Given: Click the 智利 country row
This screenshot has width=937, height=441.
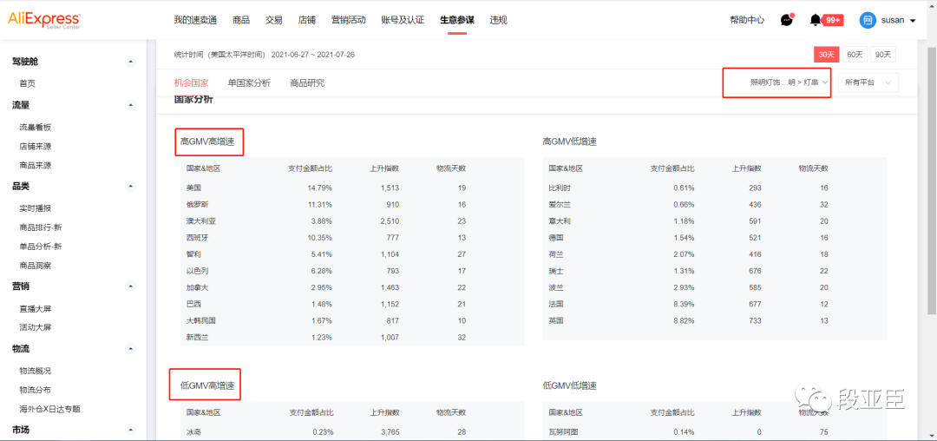Looking at the screenshot, I should click(352, 254).
